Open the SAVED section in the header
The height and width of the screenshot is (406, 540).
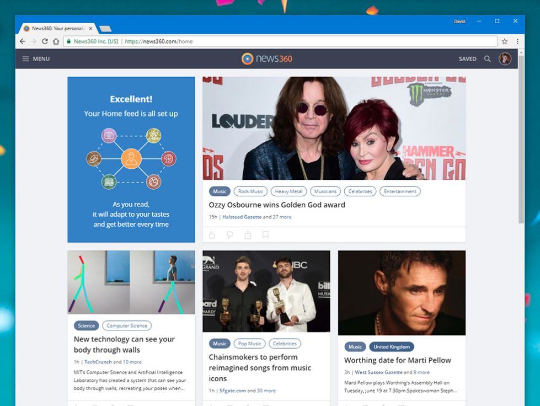(467, 59)
